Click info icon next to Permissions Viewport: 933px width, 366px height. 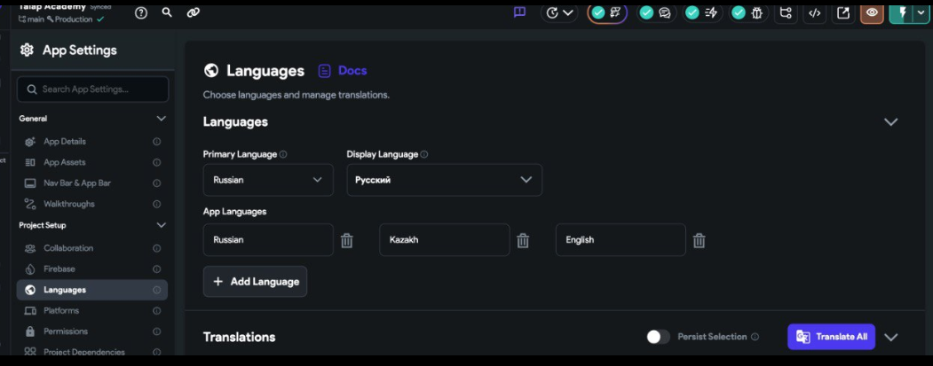tap(157, 331)
